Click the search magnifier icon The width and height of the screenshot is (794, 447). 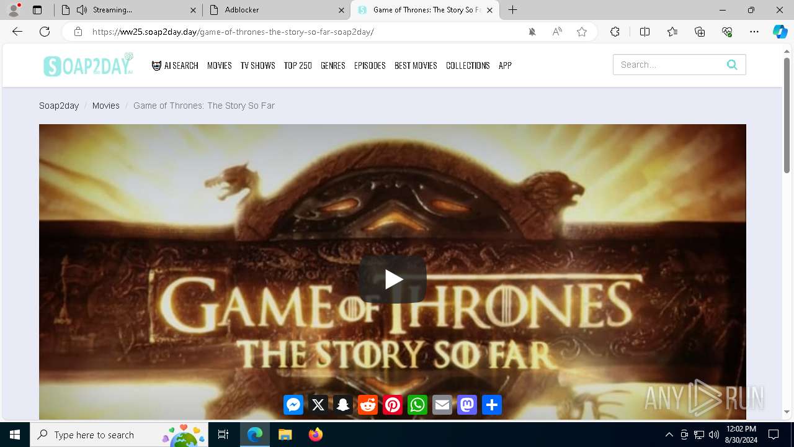tap(732, 65)
